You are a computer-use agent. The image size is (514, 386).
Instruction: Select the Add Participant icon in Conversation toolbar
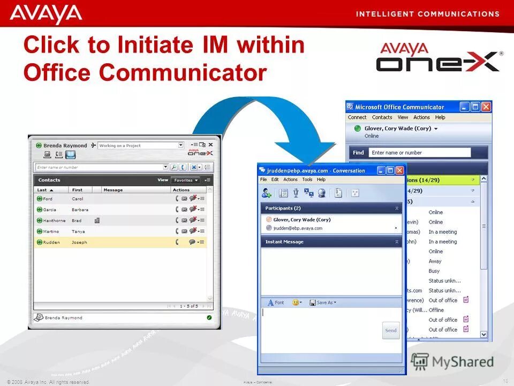coord(266,193)
